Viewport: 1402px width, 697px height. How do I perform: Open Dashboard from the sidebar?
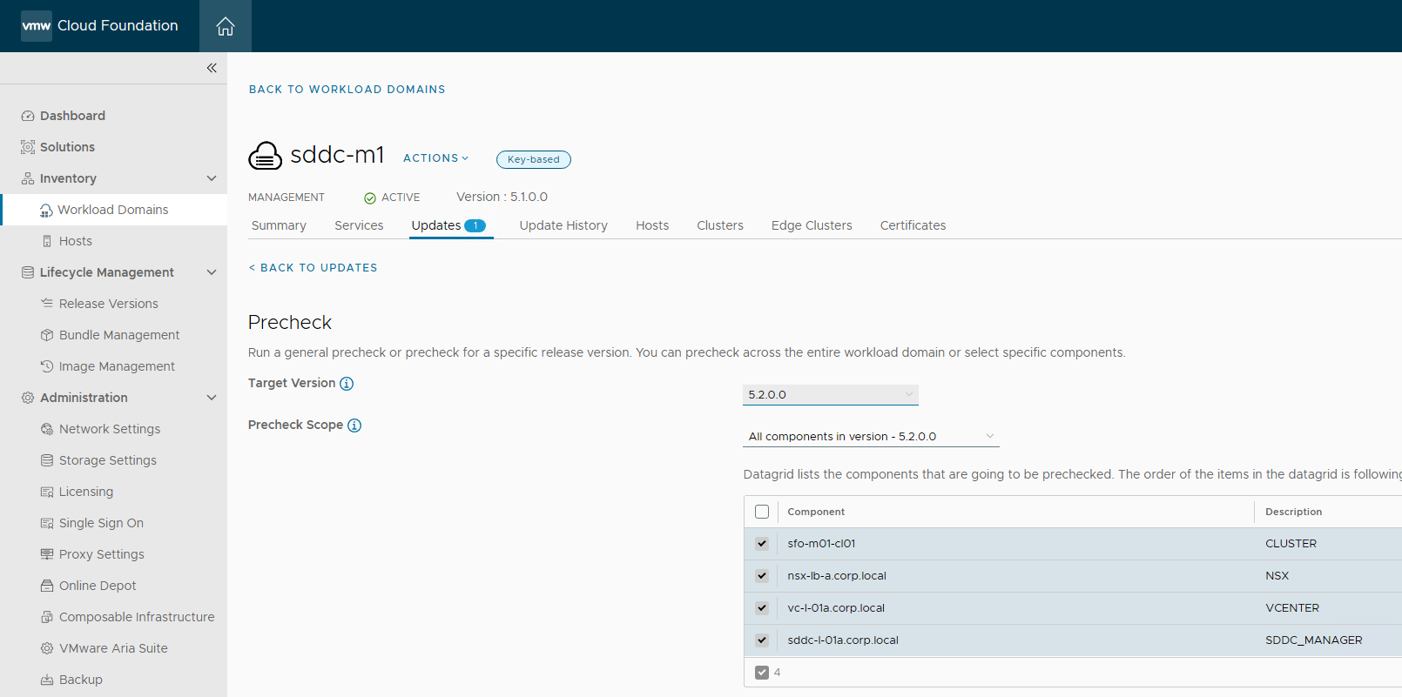pyautogui.click(x=72, y=116)
